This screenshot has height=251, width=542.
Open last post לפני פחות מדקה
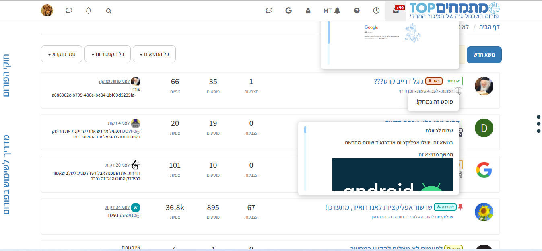[114, 81]
